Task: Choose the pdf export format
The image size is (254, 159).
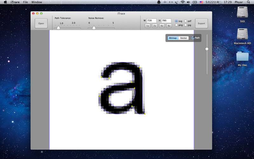Action: [186, 21]
